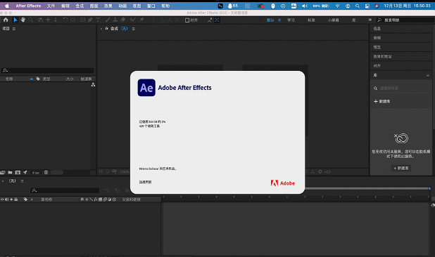The height and width of the screenshot is (257, 435).
Task: Toggle the lock column in timeline header
Action: point(16,199)
